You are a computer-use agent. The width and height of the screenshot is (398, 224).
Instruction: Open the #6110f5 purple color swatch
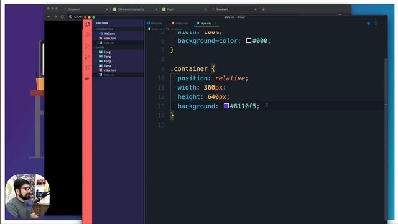pyautogui.click(x=226, y=106)
